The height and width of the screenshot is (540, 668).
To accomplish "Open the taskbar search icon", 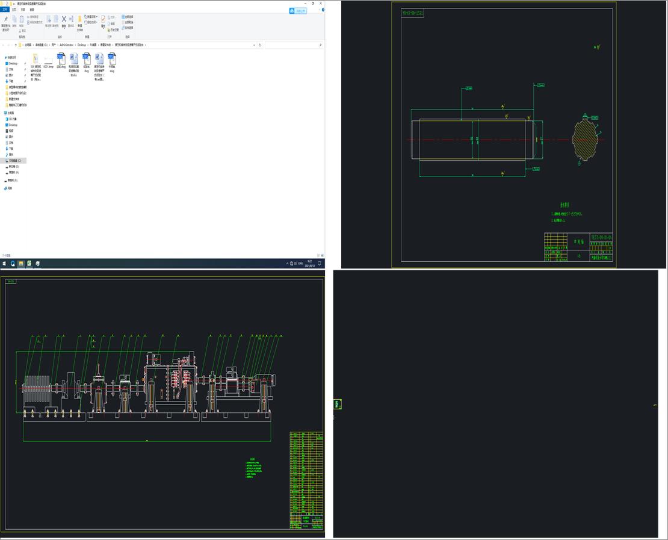I will click(x=13, y=264).
